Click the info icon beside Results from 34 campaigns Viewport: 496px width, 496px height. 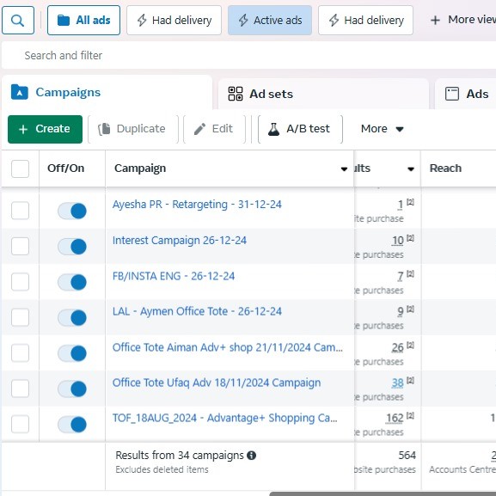click(252, 456)
